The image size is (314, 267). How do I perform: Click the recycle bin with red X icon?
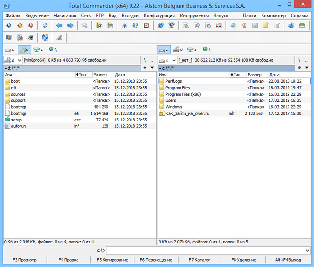(x=20, y=37)
